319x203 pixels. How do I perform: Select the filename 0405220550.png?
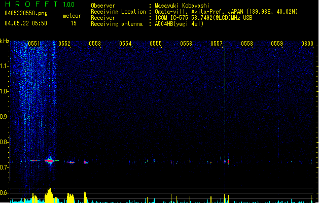[x=26, y=13]
